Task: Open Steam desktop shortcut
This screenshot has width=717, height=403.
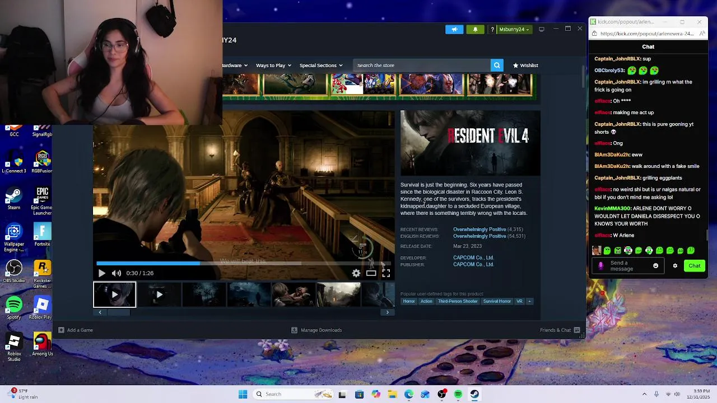Action: tap(14, 200)
